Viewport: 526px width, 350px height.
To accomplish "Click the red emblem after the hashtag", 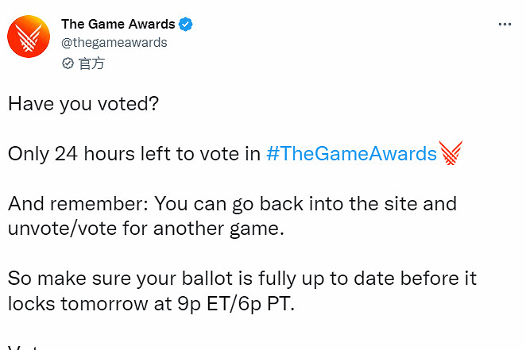I will pos(451,152).
